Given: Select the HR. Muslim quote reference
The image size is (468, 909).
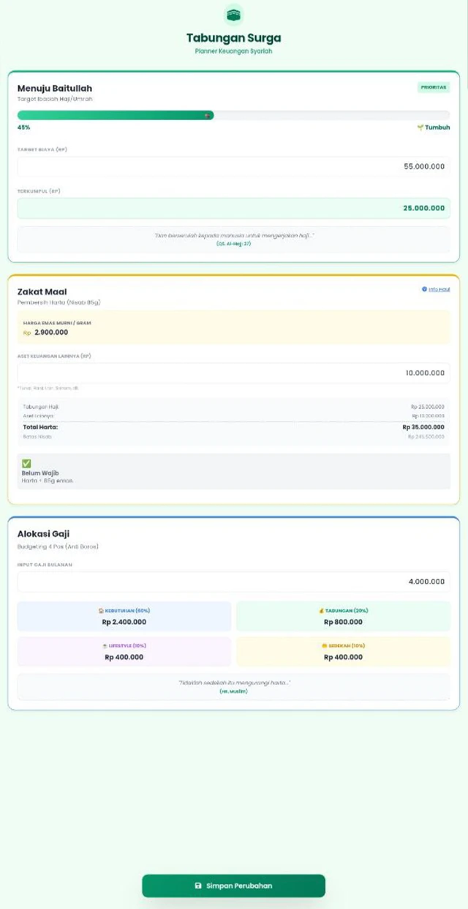Looking at the screenshot, I should 234,690.
